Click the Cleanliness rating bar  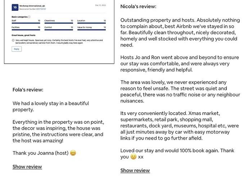(x=59, y=23)
